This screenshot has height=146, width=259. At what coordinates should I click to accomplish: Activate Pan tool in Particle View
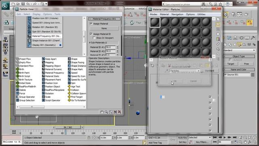tap(102, 112)
